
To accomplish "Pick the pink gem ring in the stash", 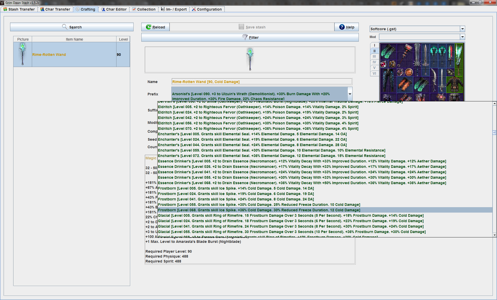I will tap(384, 64).
